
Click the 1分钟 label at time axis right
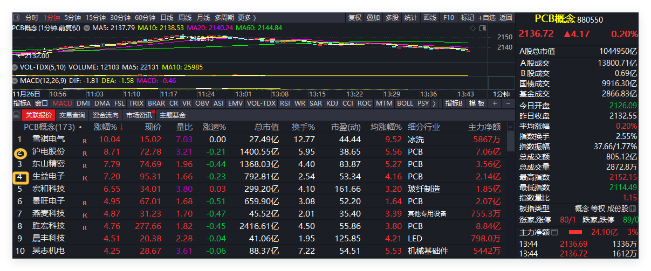pos(502,94)
